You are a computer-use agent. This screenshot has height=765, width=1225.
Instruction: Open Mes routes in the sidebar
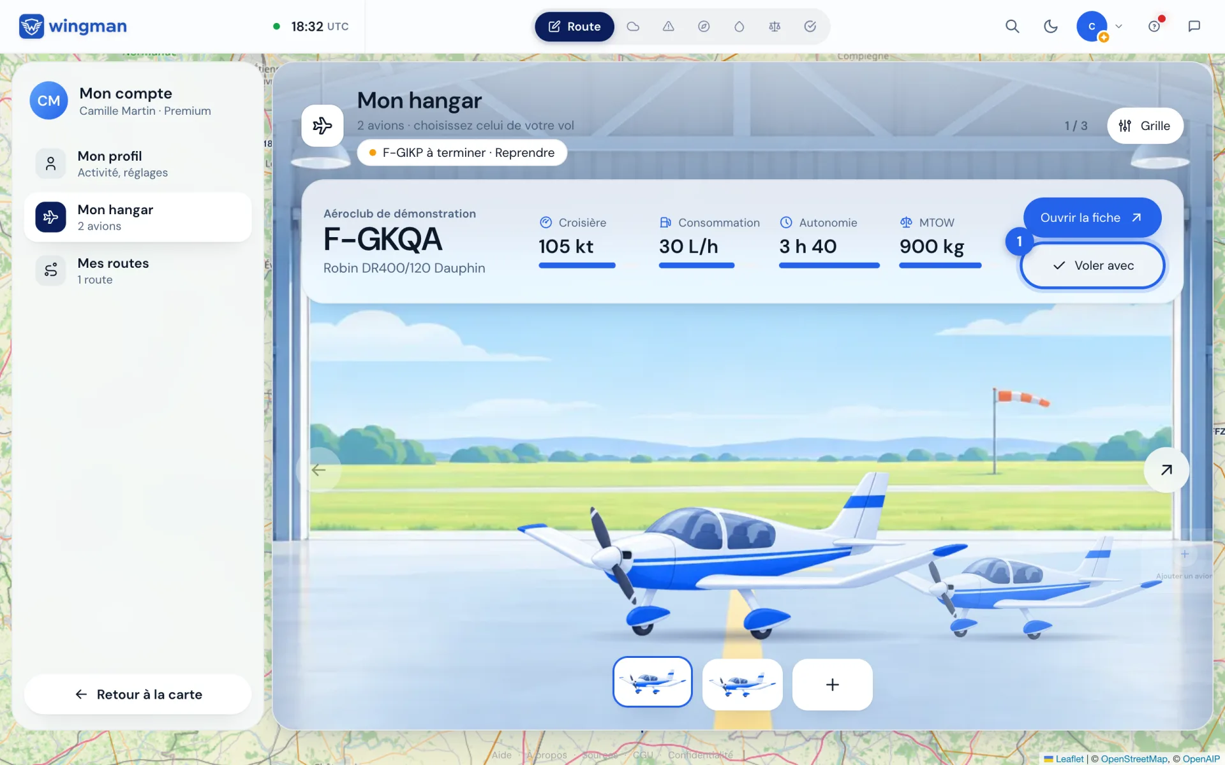click(x=138, y=271)
